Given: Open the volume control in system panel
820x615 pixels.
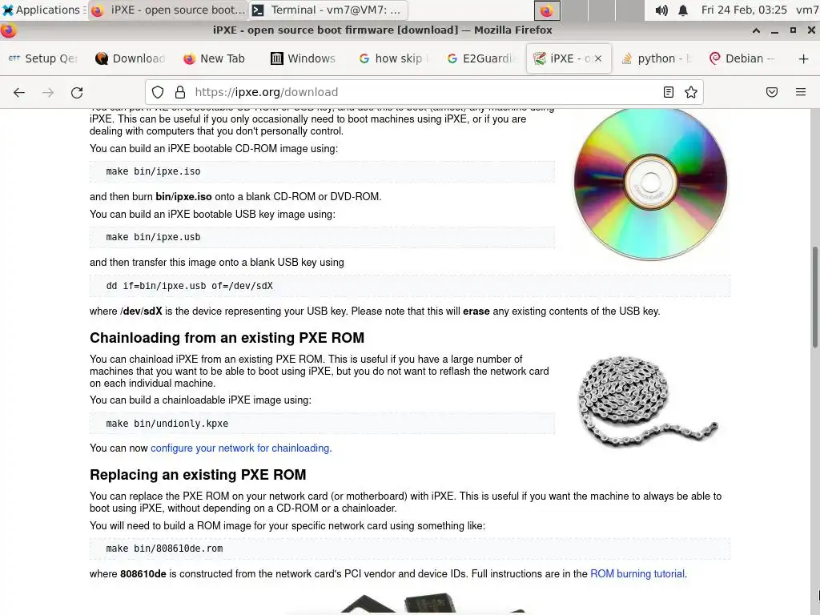Looking at the screenshot, I should click(x=661, y=10).
